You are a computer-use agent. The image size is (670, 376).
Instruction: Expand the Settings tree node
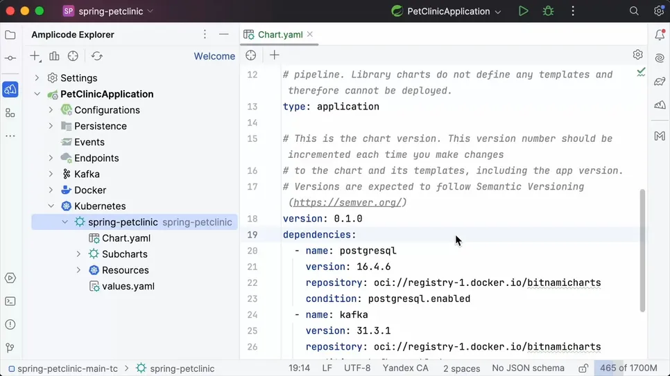(x=37, y=78)
